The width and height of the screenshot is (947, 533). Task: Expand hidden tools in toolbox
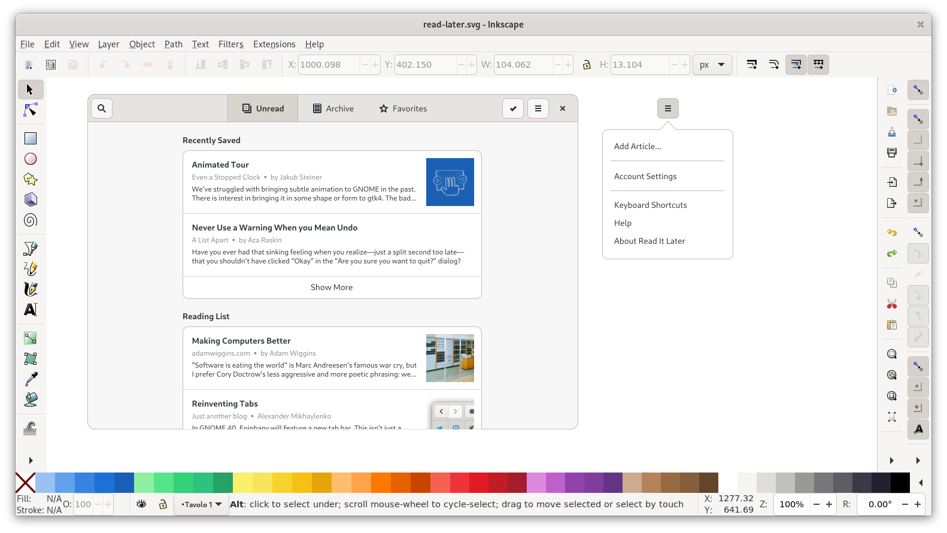[x=31, y=461]
